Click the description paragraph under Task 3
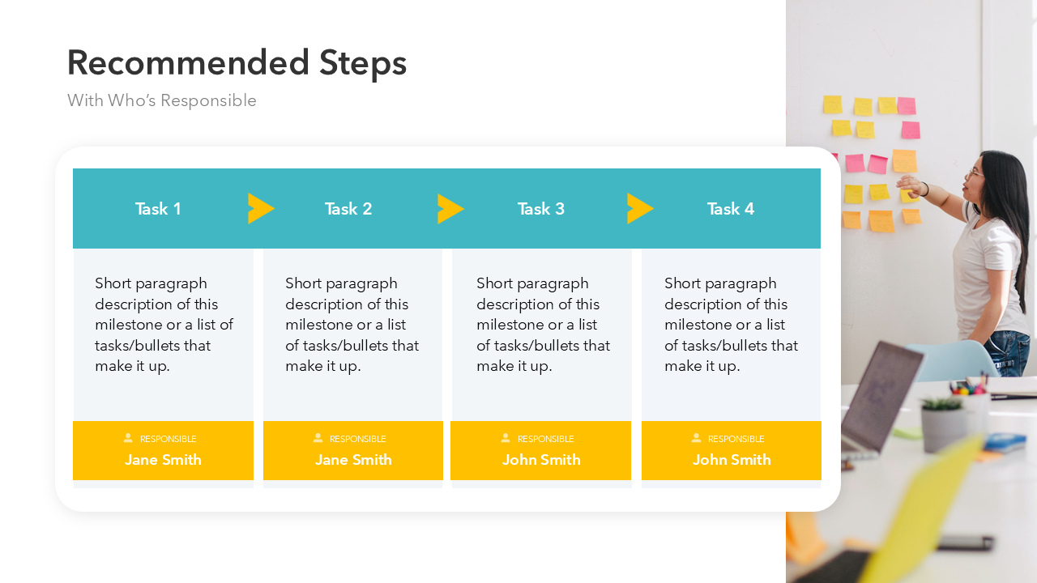1037x583 pixels. (543, 325)
